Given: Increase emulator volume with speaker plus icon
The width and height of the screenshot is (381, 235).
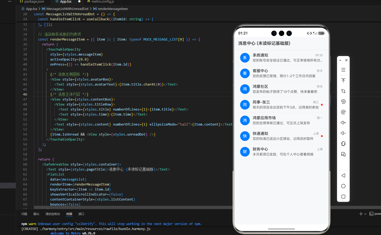Looking at the screenshot, I should 343,123.
